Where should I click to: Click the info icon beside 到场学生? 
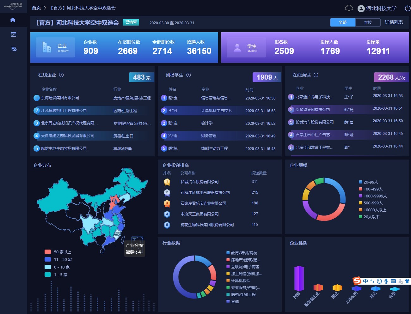189,75
